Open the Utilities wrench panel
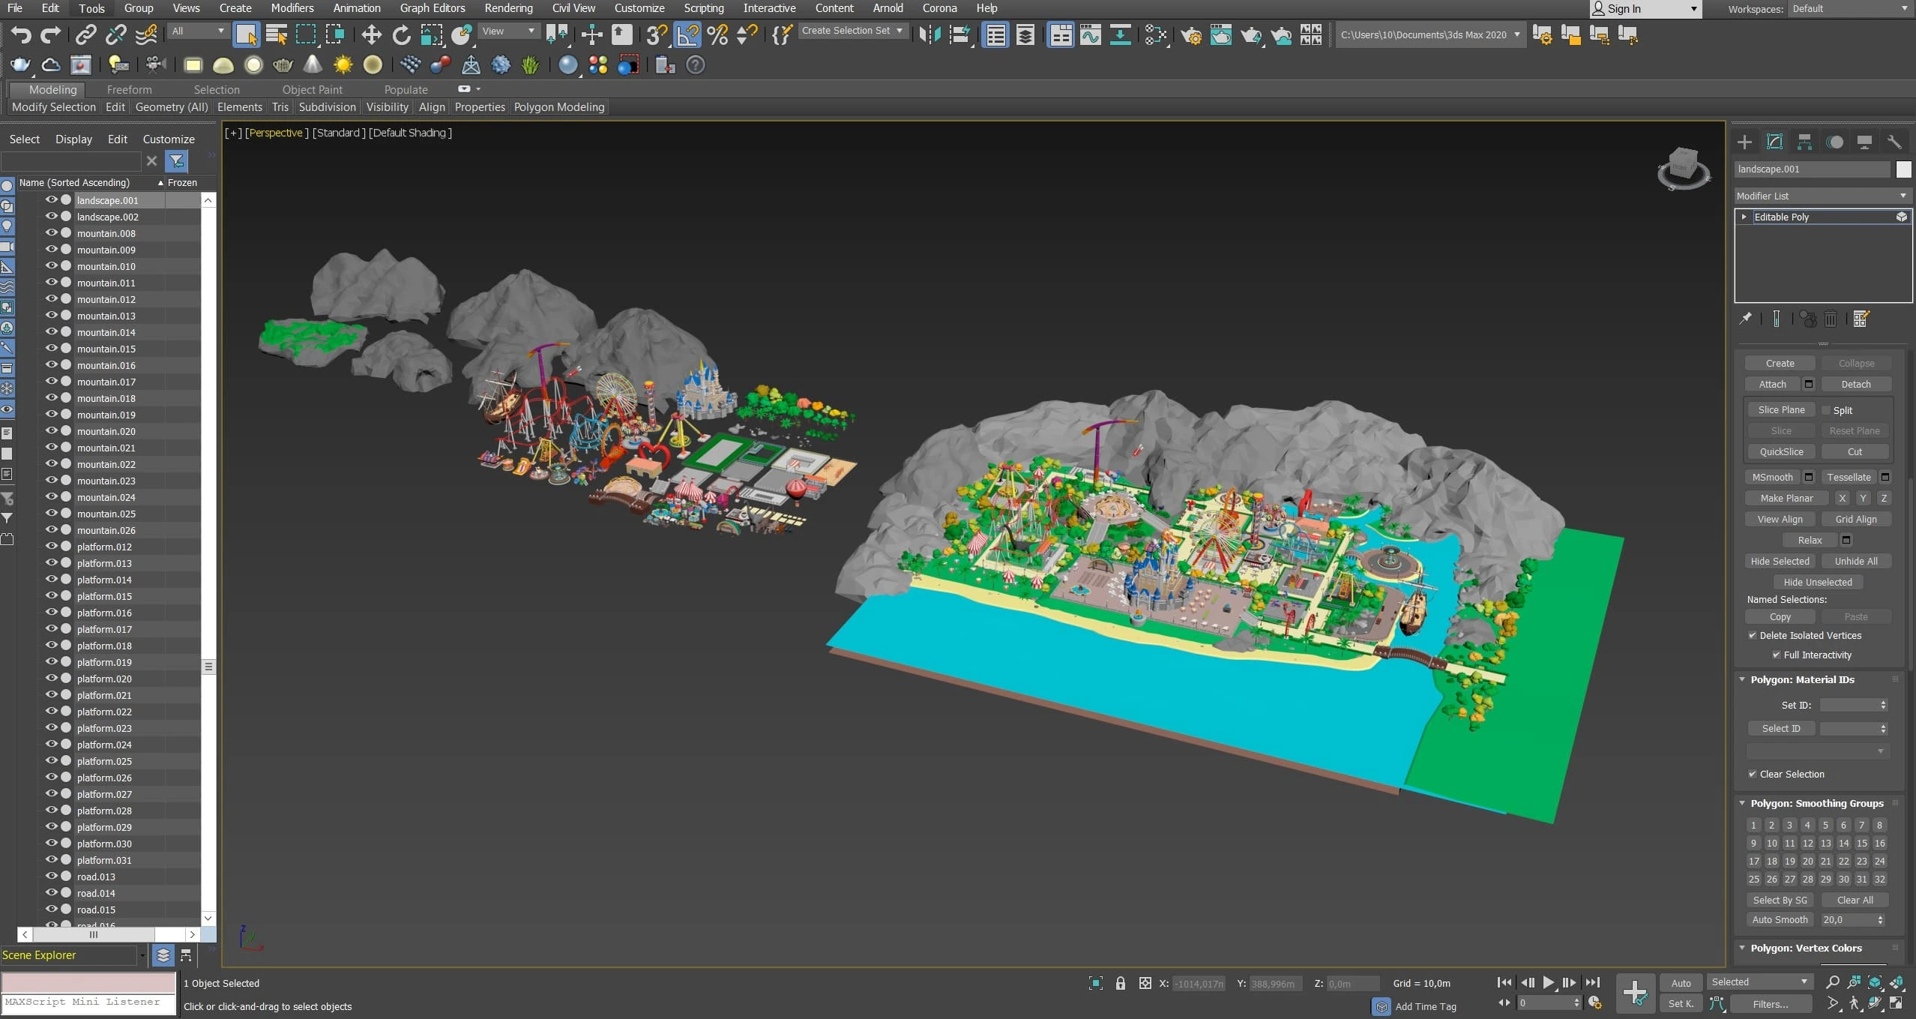Viewport: 1916px width, 1019px height. point(1894,142)
